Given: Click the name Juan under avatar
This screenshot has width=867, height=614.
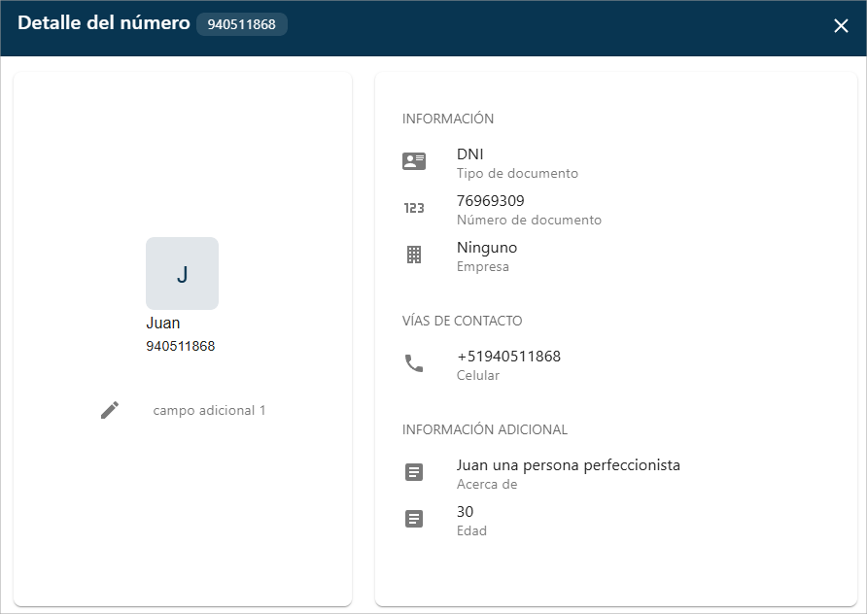Looking at the screenshot, I should coord(163,324).
